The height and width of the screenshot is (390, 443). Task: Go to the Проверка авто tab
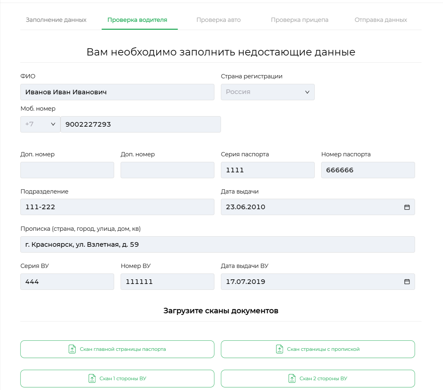219,20
